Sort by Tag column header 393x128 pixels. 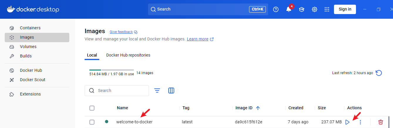pos(186,108)
